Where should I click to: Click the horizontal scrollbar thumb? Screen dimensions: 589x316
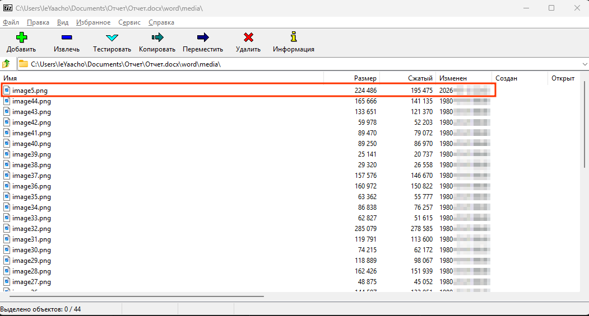point(137,296)
